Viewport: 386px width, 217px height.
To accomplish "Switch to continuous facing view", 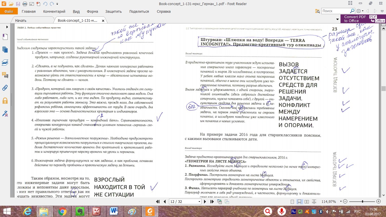I will pos(314,201).
